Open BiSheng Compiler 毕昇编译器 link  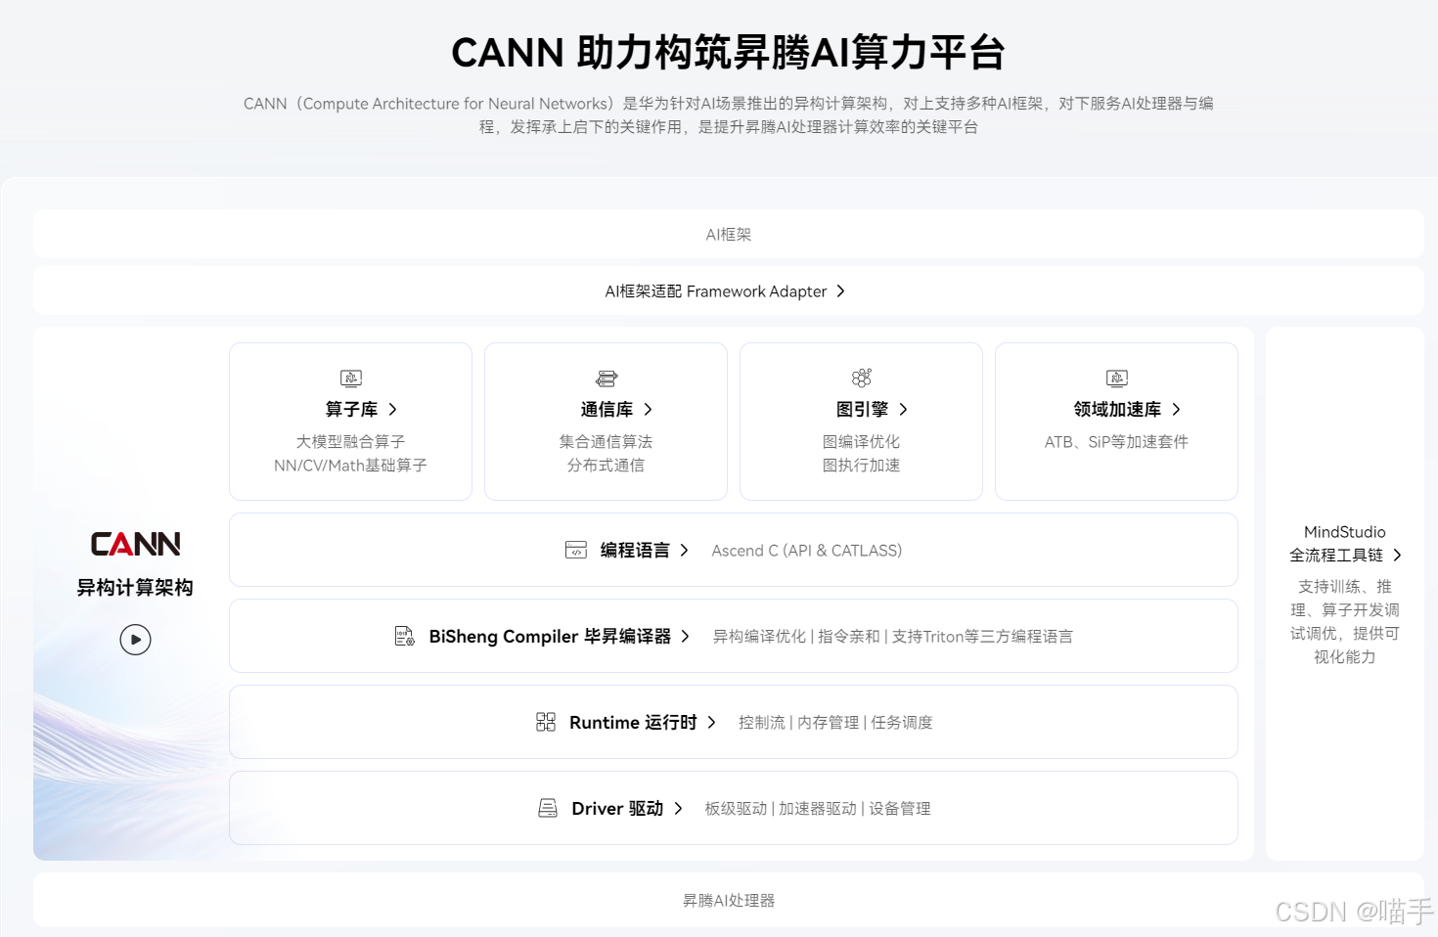(x=550, y=636)
